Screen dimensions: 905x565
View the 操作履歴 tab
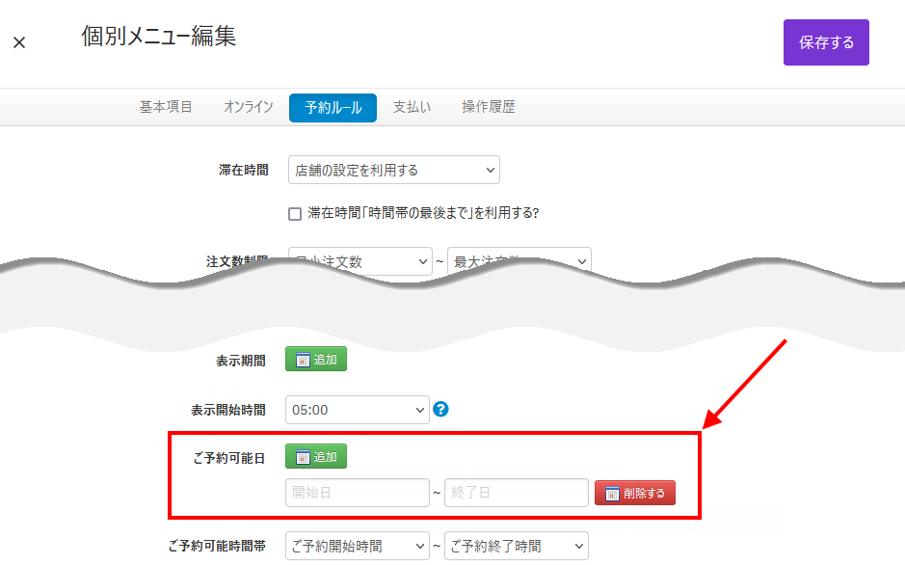pyautogui.click(x=489, y=107)
